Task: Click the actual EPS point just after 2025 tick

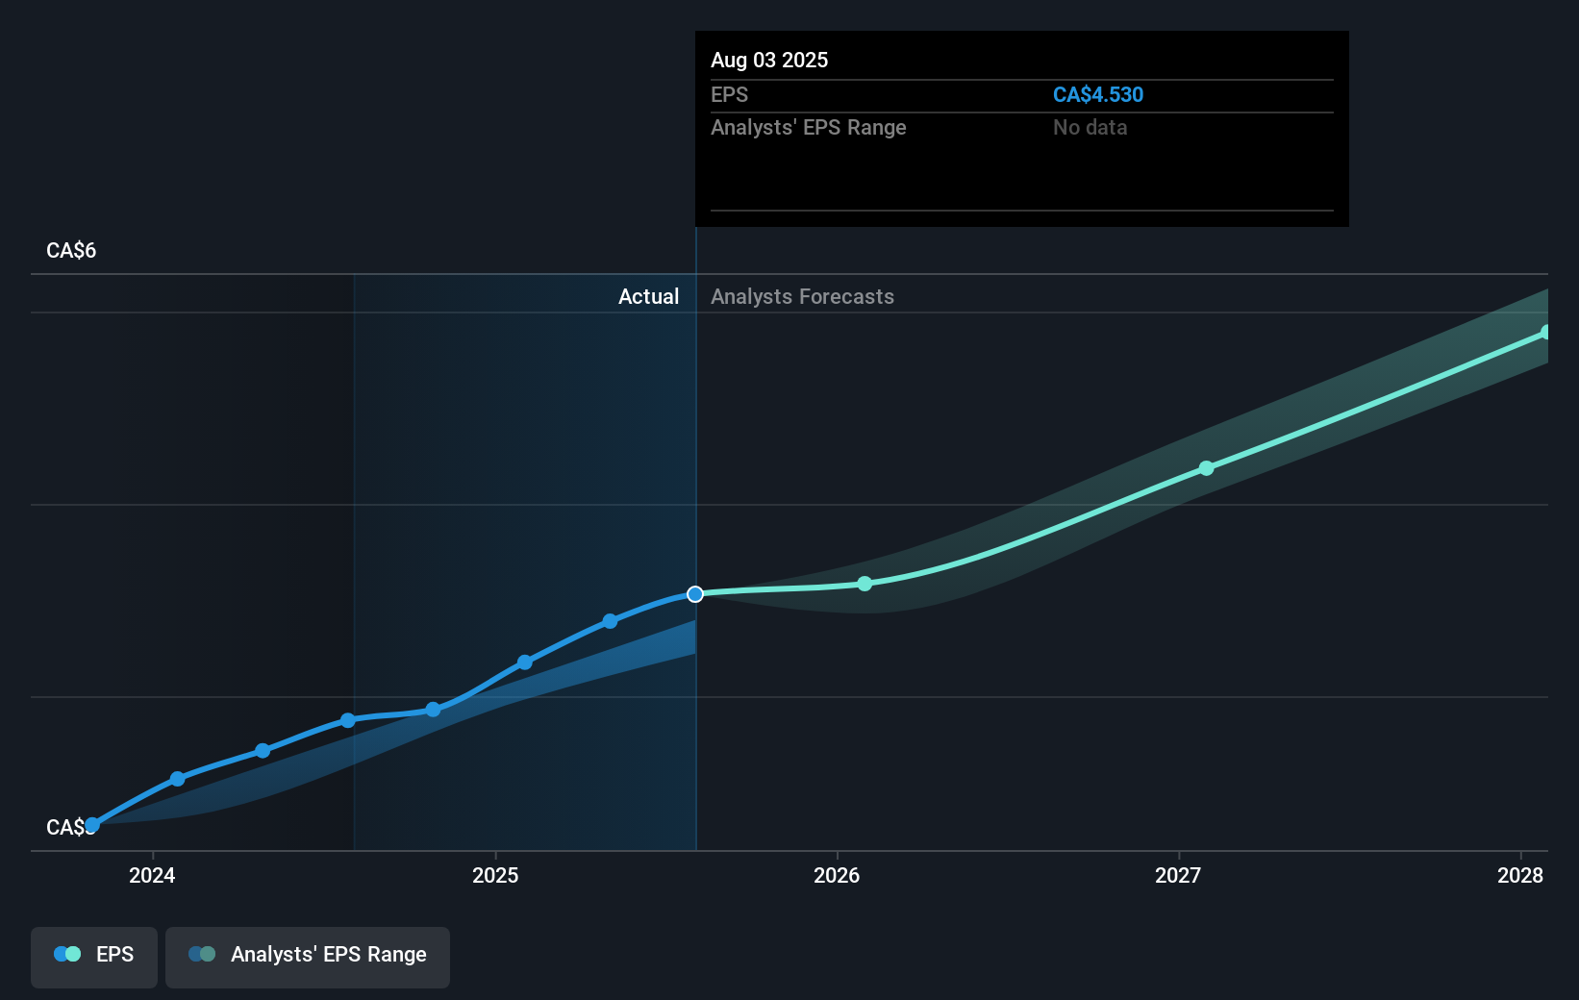Action: click(525, 662)
